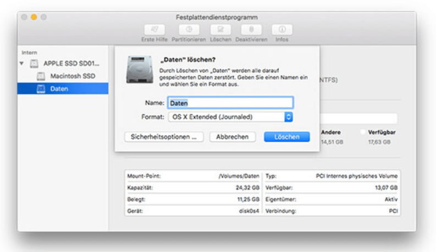Click the Typ value PCI Internes physisches Volume
Image resolution: width=436 pixels, height=252 pixels.
tap(357, 176)
